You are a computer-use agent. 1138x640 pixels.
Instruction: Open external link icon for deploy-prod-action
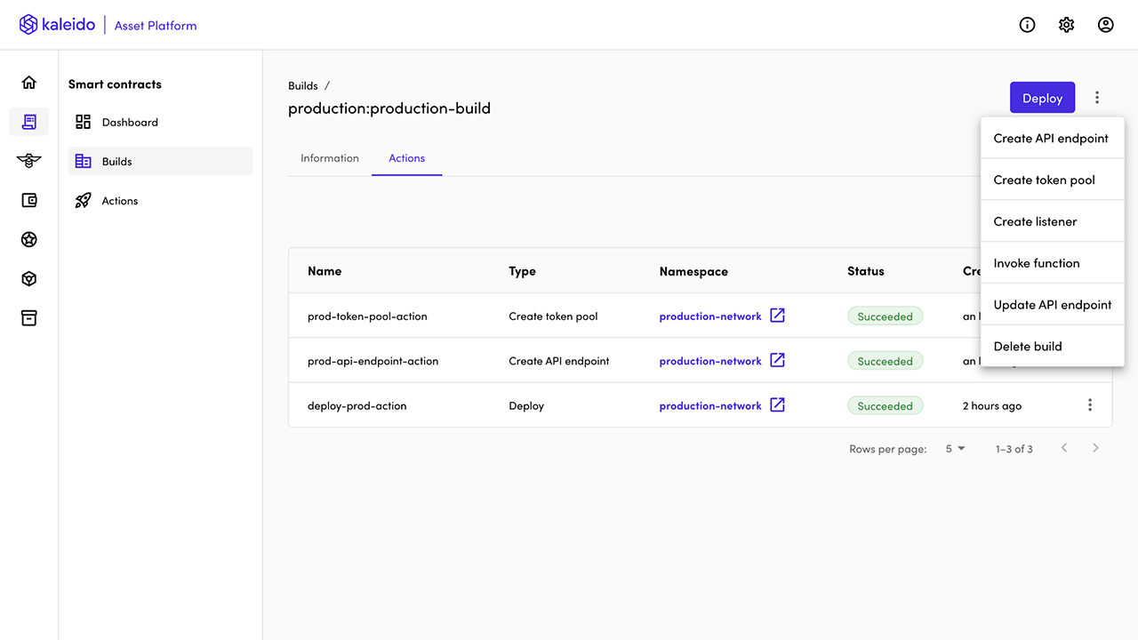(x=777, y=404)
